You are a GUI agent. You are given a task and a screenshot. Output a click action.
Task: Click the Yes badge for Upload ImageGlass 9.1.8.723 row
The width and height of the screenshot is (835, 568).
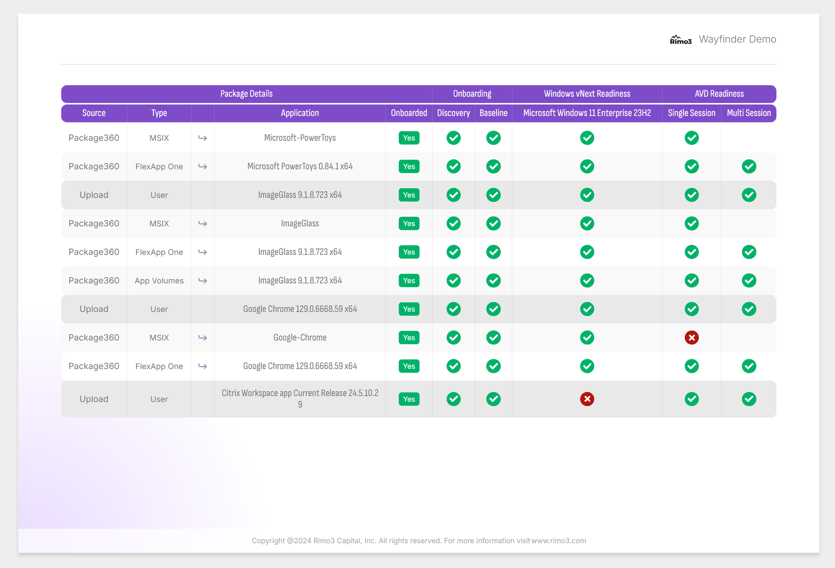pyautogui.click(x=409, y=195)
